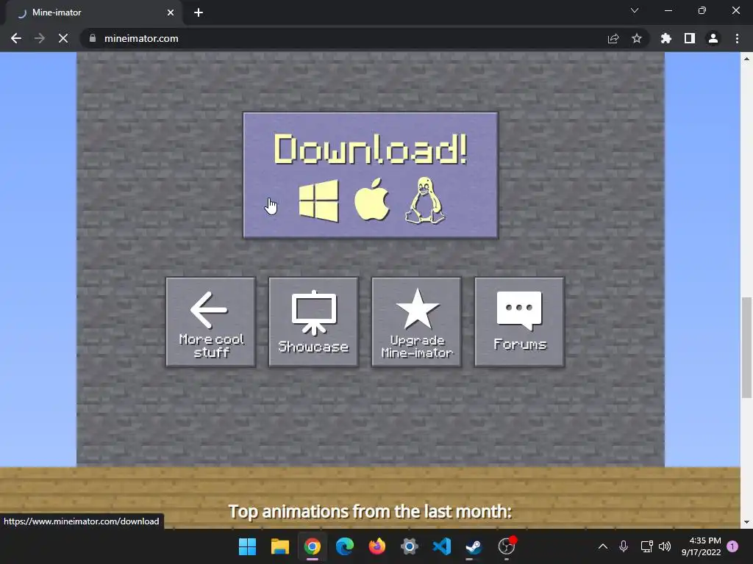This screenshot has height=564, width=753.
Task: Open the tab search dropdown
Action: (x=635, y=10)
